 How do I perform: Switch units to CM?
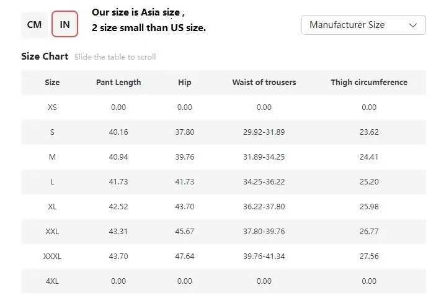(34, 25)
